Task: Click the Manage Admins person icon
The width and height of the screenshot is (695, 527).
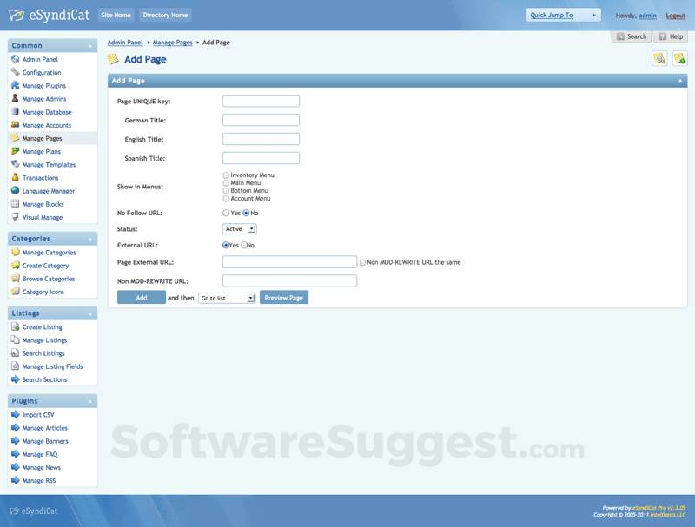Action: (15, 98)
